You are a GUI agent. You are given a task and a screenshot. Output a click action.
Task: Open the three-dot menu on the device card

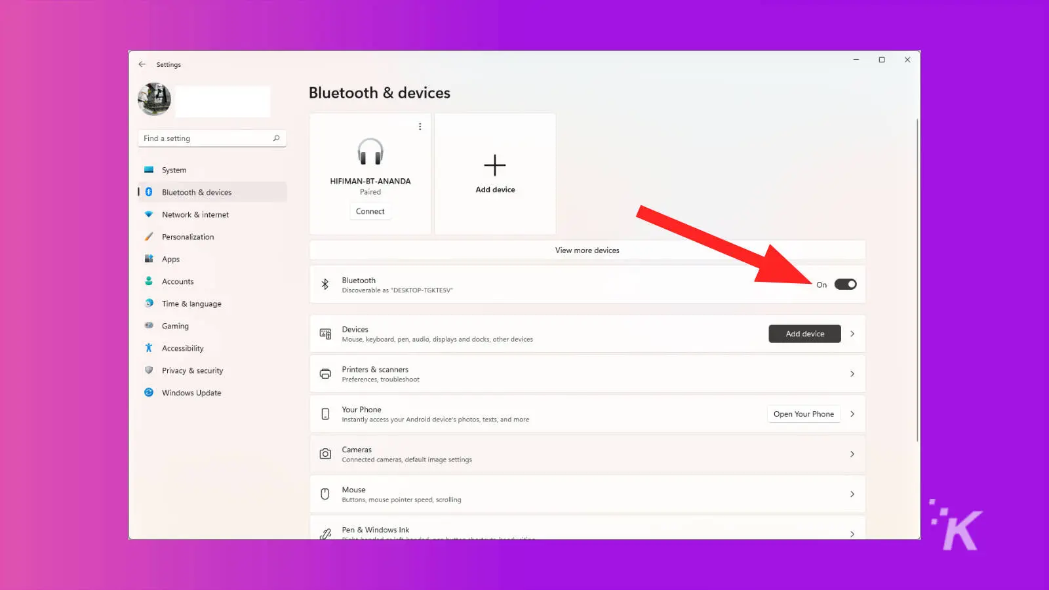(x=420, y=127)
